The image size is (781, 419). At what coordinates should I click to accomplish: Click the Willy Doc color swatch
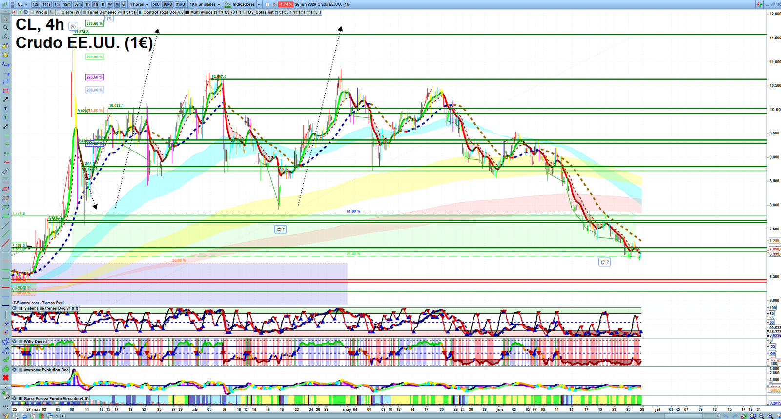tap(21, 342)
